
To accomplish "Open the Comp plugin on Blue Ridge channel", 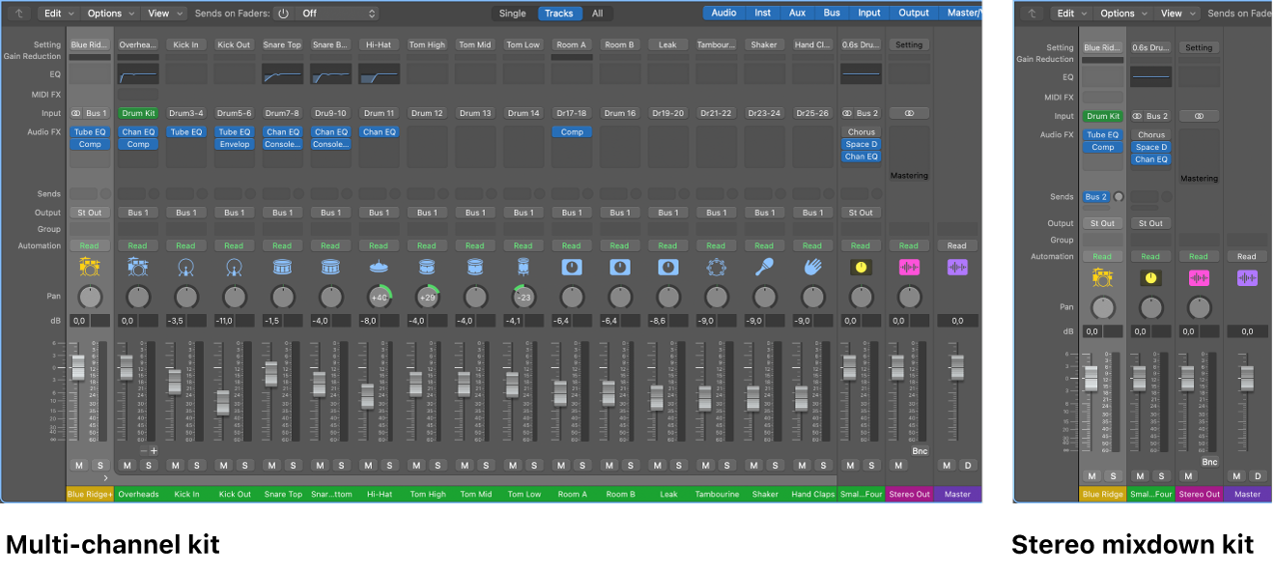I will (x=90, y=143).
